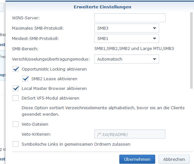Click the Veto-Kriterien input field

tap(130, 134)
